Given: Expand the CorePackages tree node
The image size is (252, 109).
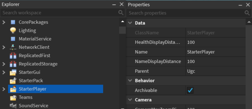Looking at the screenshot, I should pyautogui.click(x=4, y=22).
